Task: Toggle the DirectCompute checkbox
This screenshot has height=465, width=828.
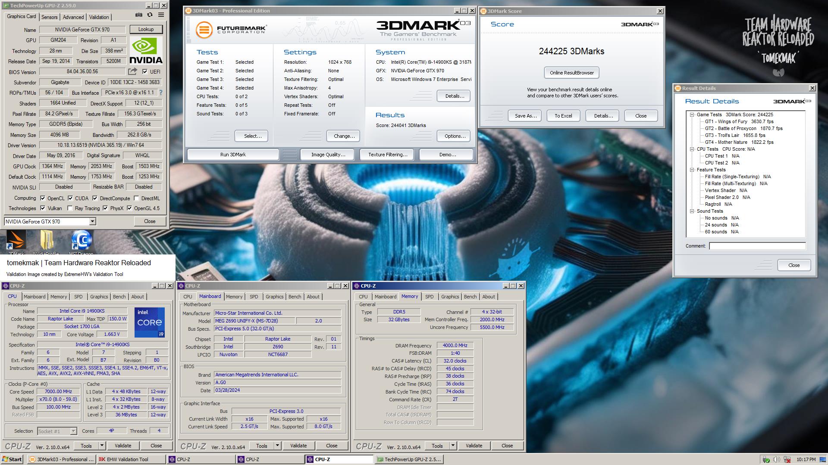Action: pyautogui.click(x=95, y=198)
